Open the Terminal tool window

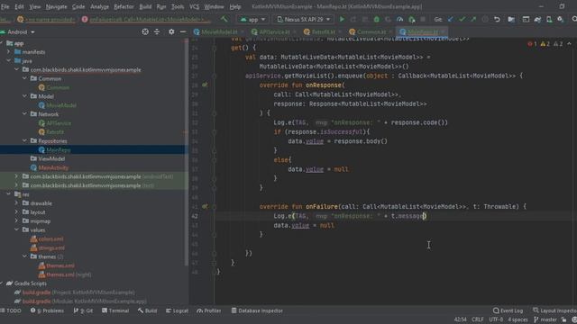115,310
